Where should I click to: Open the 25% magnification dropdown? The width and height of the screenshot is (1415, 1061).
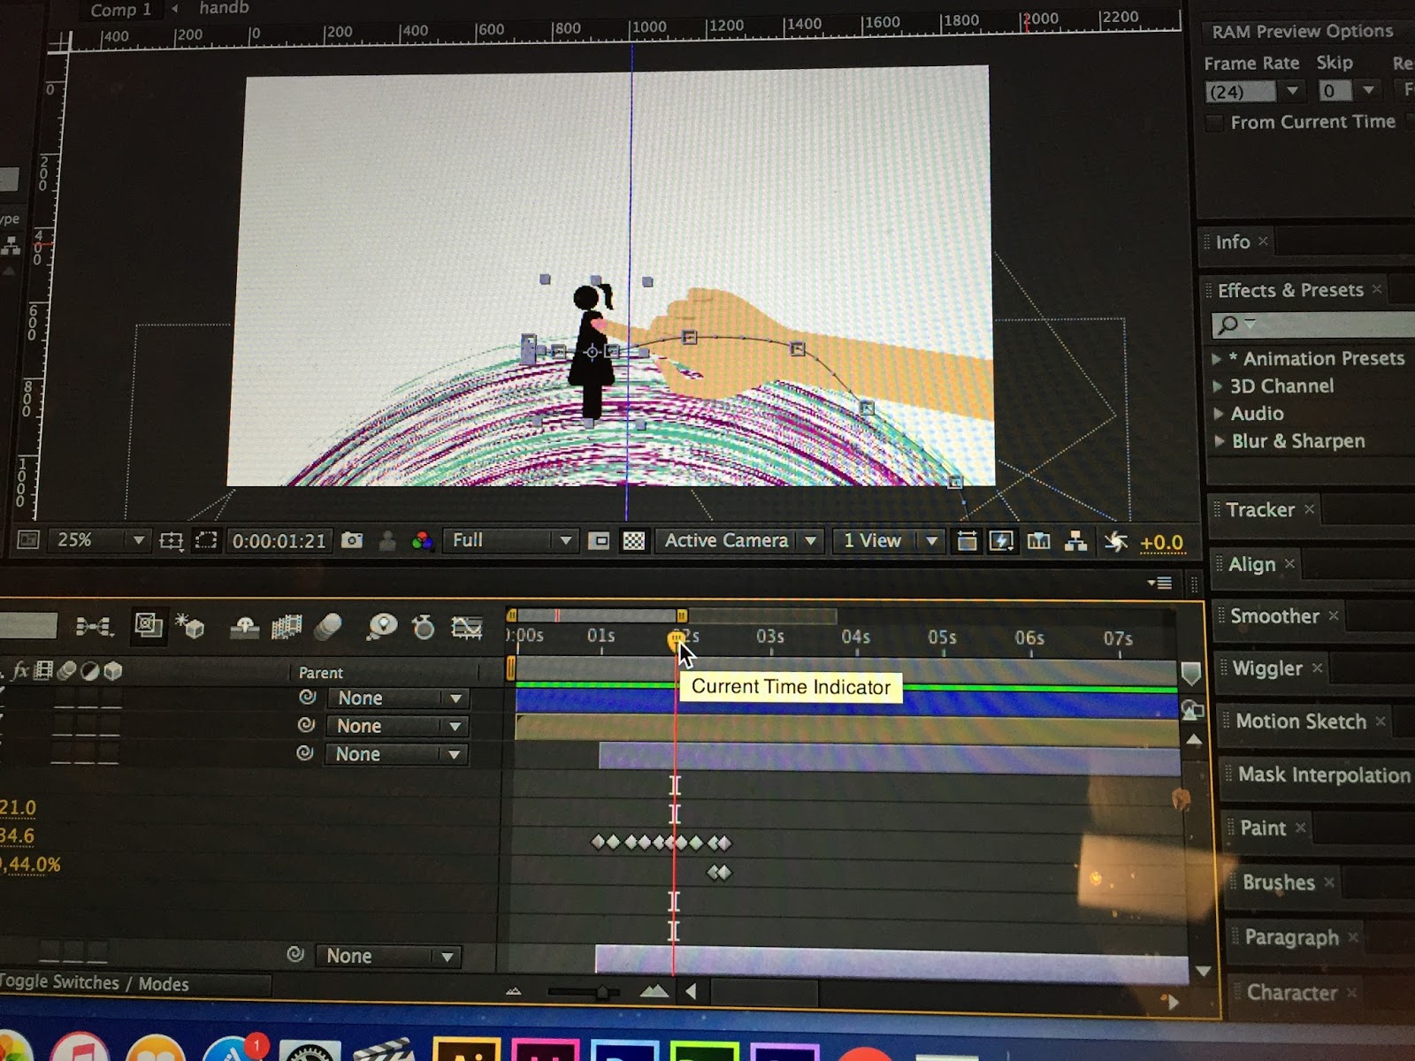(x=99, y=539)
